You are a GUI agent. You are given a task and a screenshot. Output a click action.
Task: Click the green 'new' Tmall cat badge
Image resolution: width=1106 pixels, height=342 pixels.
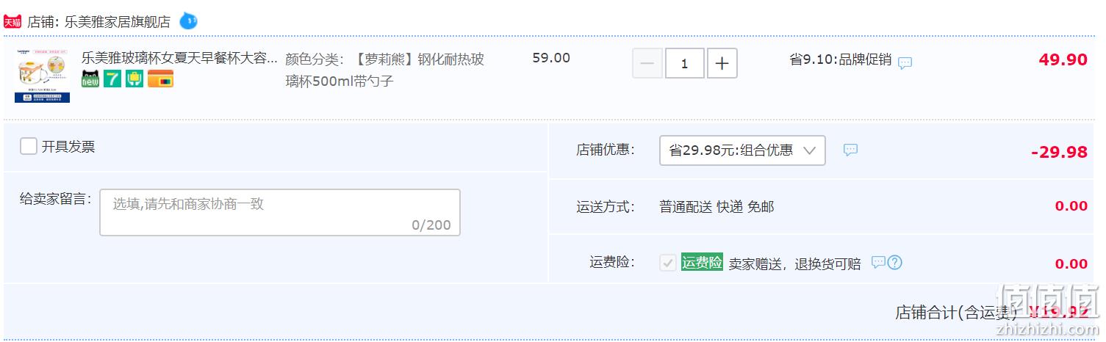tap(90, 79)
